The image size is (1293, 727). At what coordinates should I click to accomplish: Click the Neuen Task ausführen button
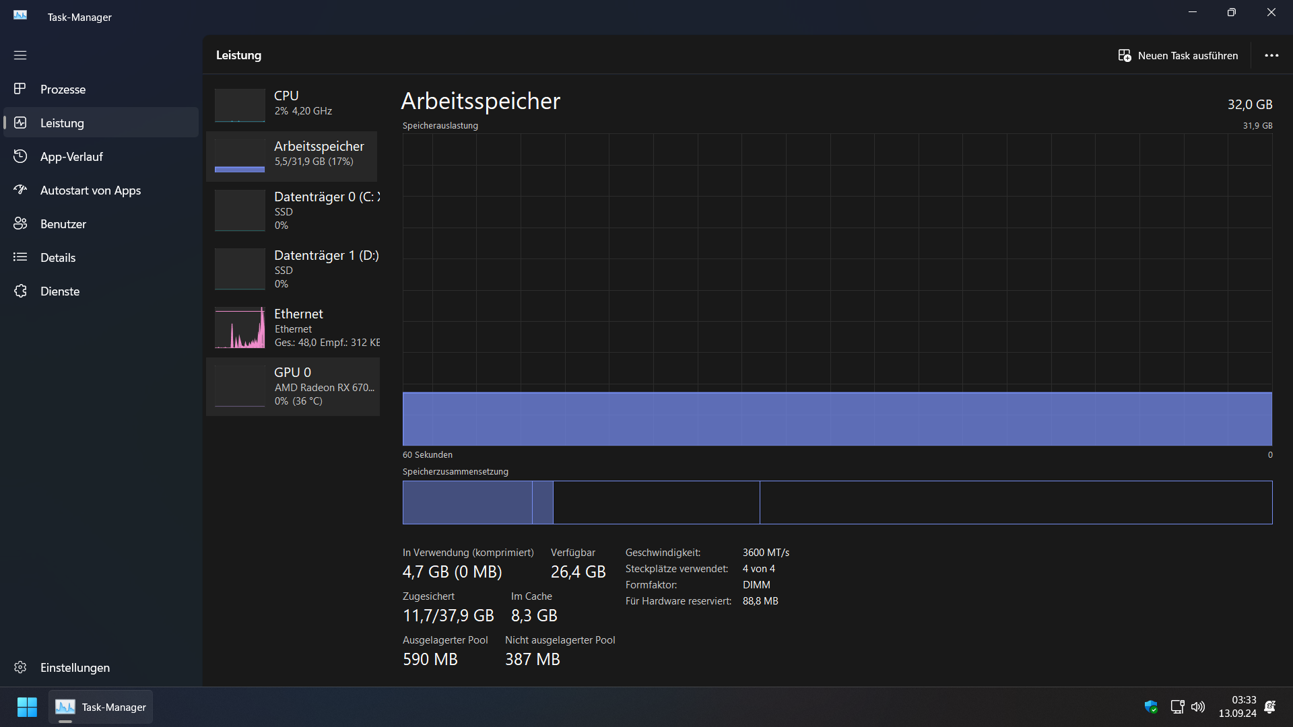[x=1178, y=55]
